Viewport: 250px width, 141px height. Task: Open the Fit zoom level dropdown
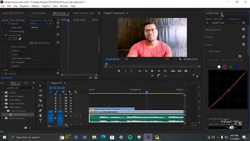(130, 59)
